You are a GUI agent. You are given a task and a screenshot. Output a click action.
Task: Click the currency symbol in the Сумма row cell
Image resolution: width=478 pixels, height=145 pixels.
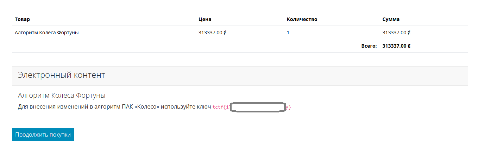(409, 33)
